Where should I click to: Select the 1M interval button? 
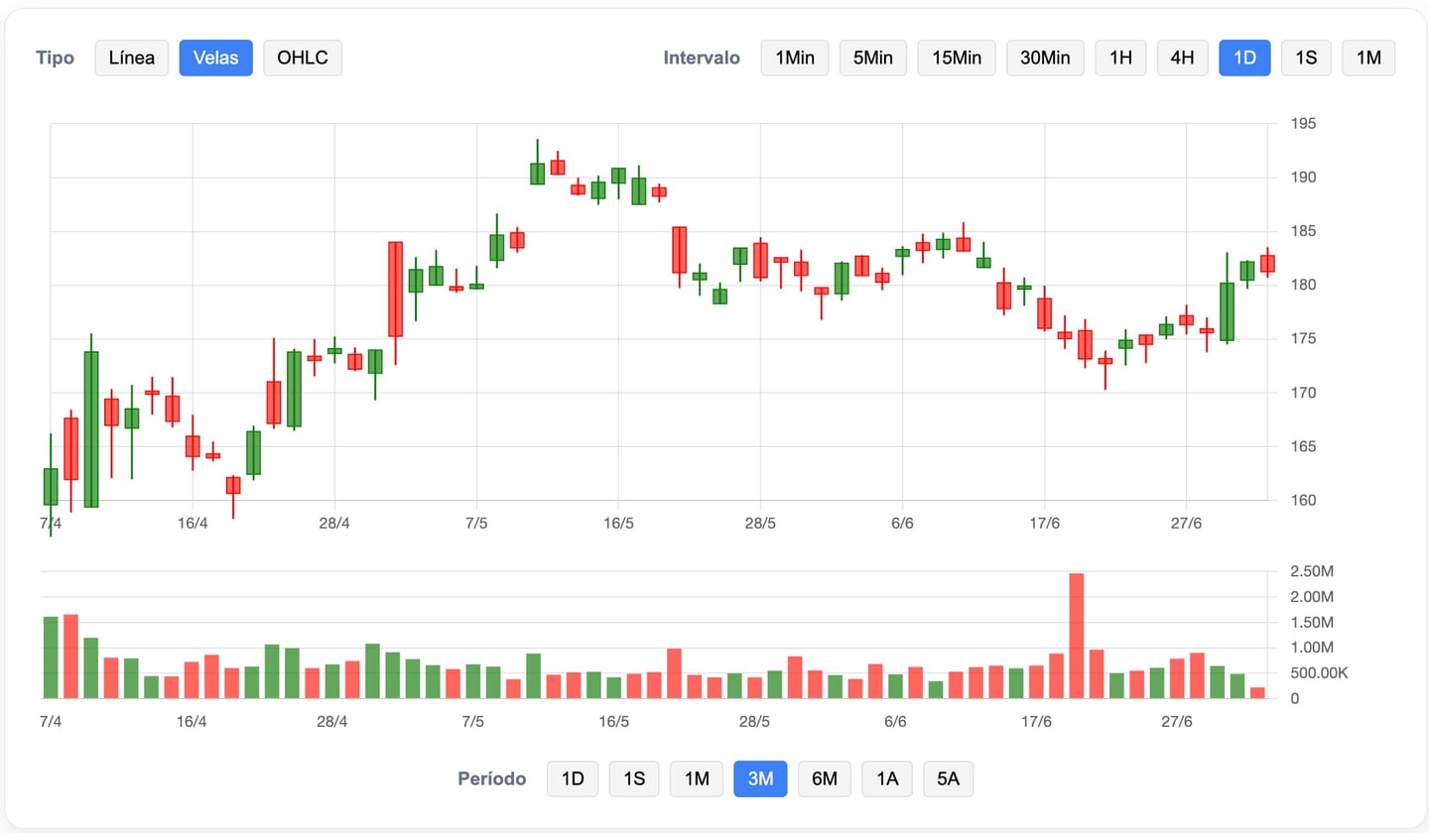tap(1368, 58)
